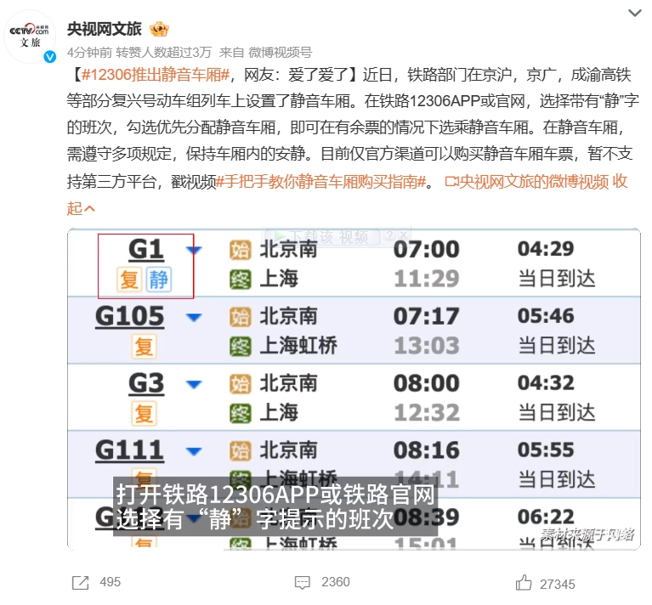The height and width of the screenshot is (605, 652).
Task: Click the G111 train number
Action: [x=129, y=450]
